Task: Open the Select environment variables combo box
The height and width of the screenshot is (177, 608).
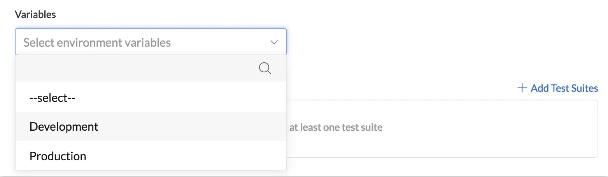Action: (151, 42)
